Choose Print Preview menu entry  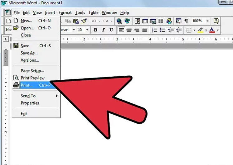tap(36, 78)
